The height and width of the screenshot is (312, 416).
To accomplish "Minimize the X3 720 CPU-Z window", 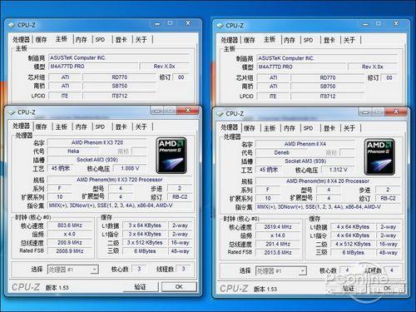I will point(157,111).
